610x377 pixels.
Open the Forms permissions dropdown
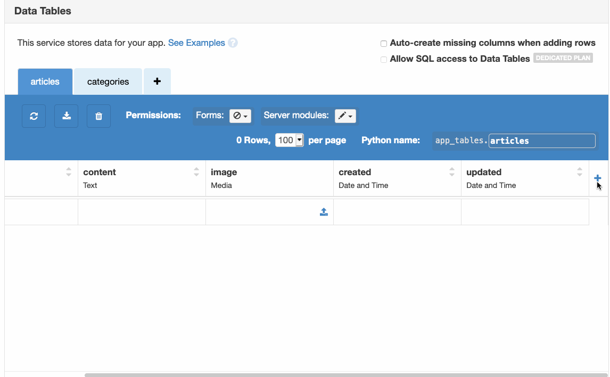pyautogui.click(x=240, y=116)
